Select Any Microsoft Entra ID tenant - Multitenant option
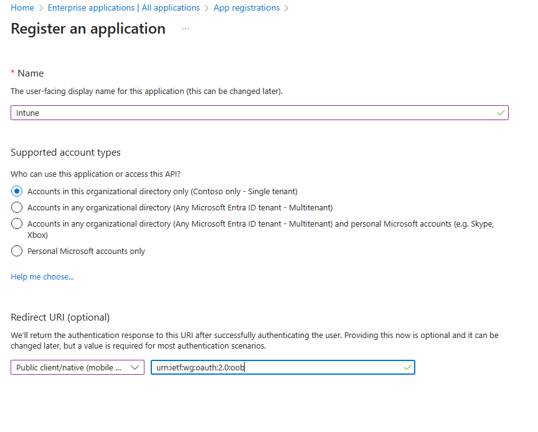The height and width of the screenshot is (432, 538). (17, 207)
